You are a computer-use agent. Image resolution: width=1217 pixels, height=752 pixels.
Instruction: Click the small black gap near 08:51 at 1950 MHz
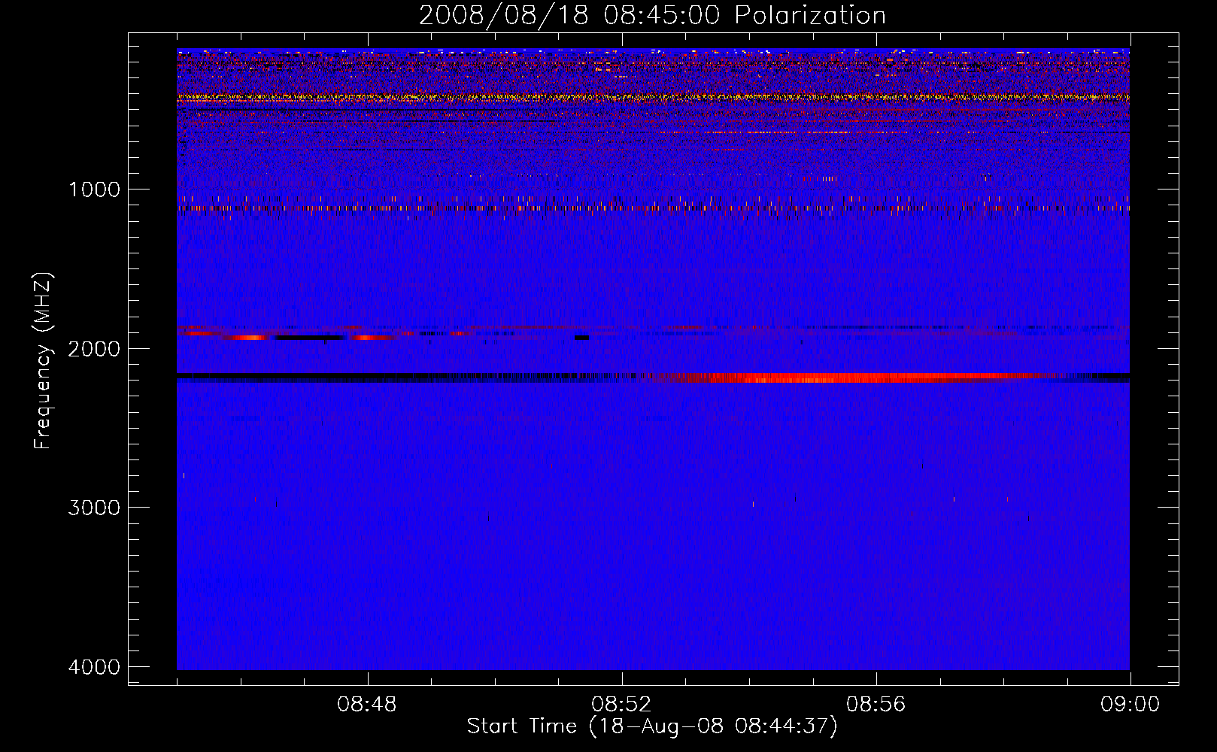tap(581, 338)
